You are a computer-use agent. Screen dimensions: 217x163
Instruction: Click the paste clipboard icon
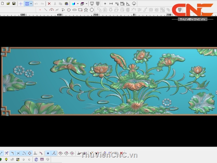coord(67,4)
